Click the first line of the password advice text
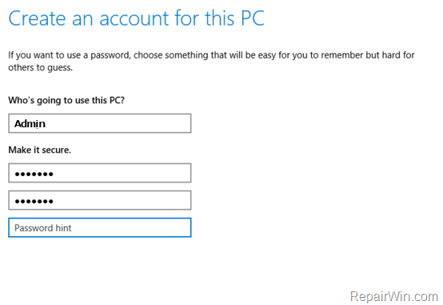 point(211,55)
